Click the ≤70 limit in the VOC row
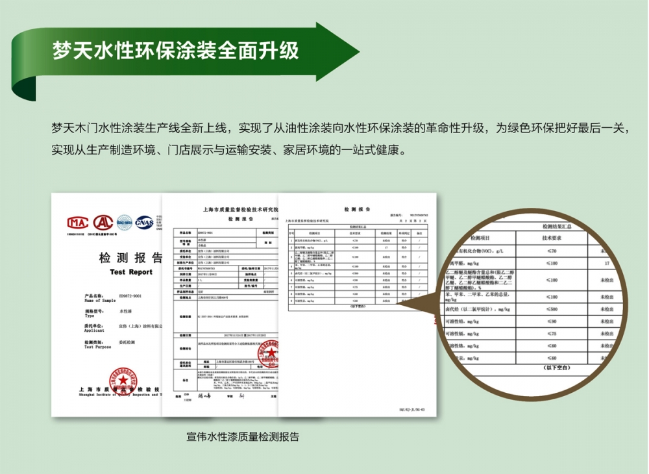Viewport: 649px width, 474px height. [552, 251]
